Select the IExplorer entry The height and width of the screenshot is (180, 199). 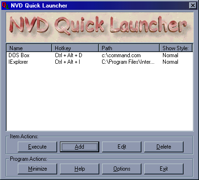coord(18,62)
